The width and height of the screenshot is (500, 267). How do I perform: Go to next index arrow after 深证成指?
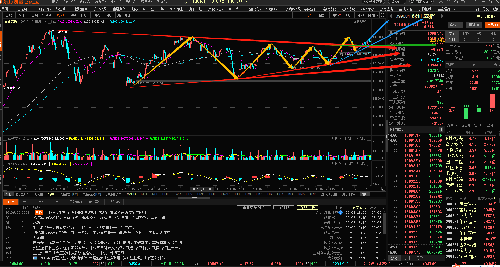[x=442, y=16]
